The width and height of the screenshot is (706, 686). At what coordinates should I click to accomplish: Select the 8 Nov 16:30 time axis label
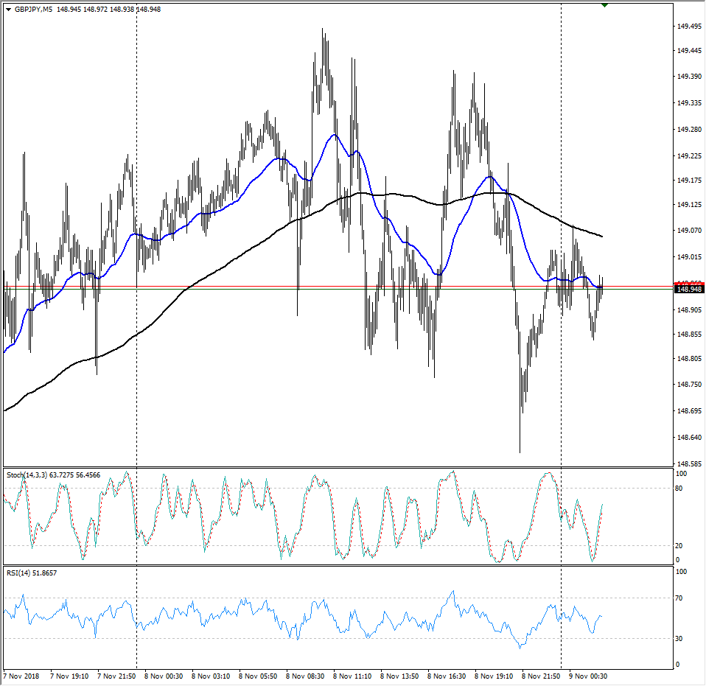449,675
